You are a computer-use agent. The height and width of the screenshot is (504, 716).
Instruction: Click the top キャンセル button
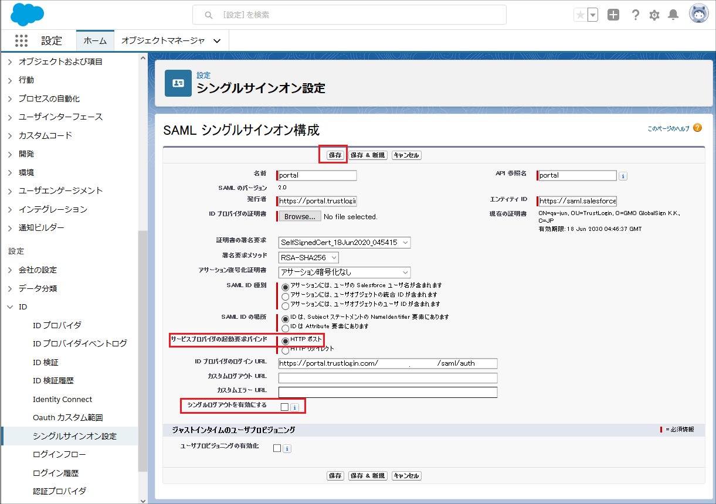coord(406,155)
